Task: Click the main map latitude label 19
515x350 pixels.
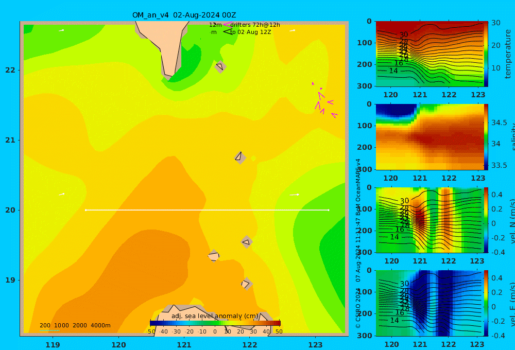Action: (10, 280)
